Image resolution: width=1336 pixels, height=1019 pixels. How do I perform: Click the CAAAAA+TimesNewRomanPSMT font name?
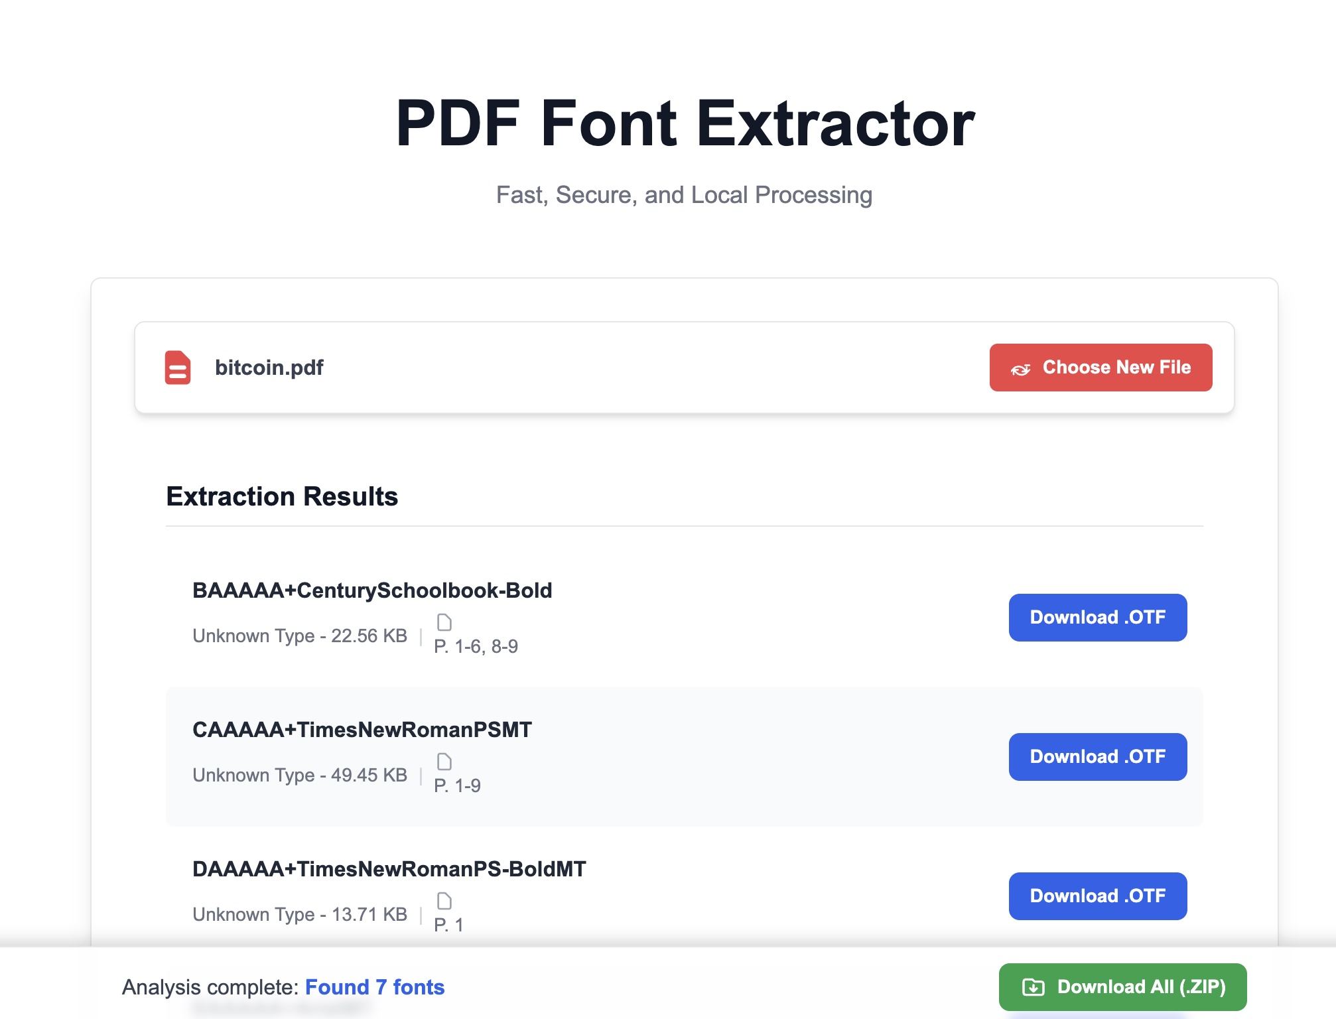click(x=362, y=730)
